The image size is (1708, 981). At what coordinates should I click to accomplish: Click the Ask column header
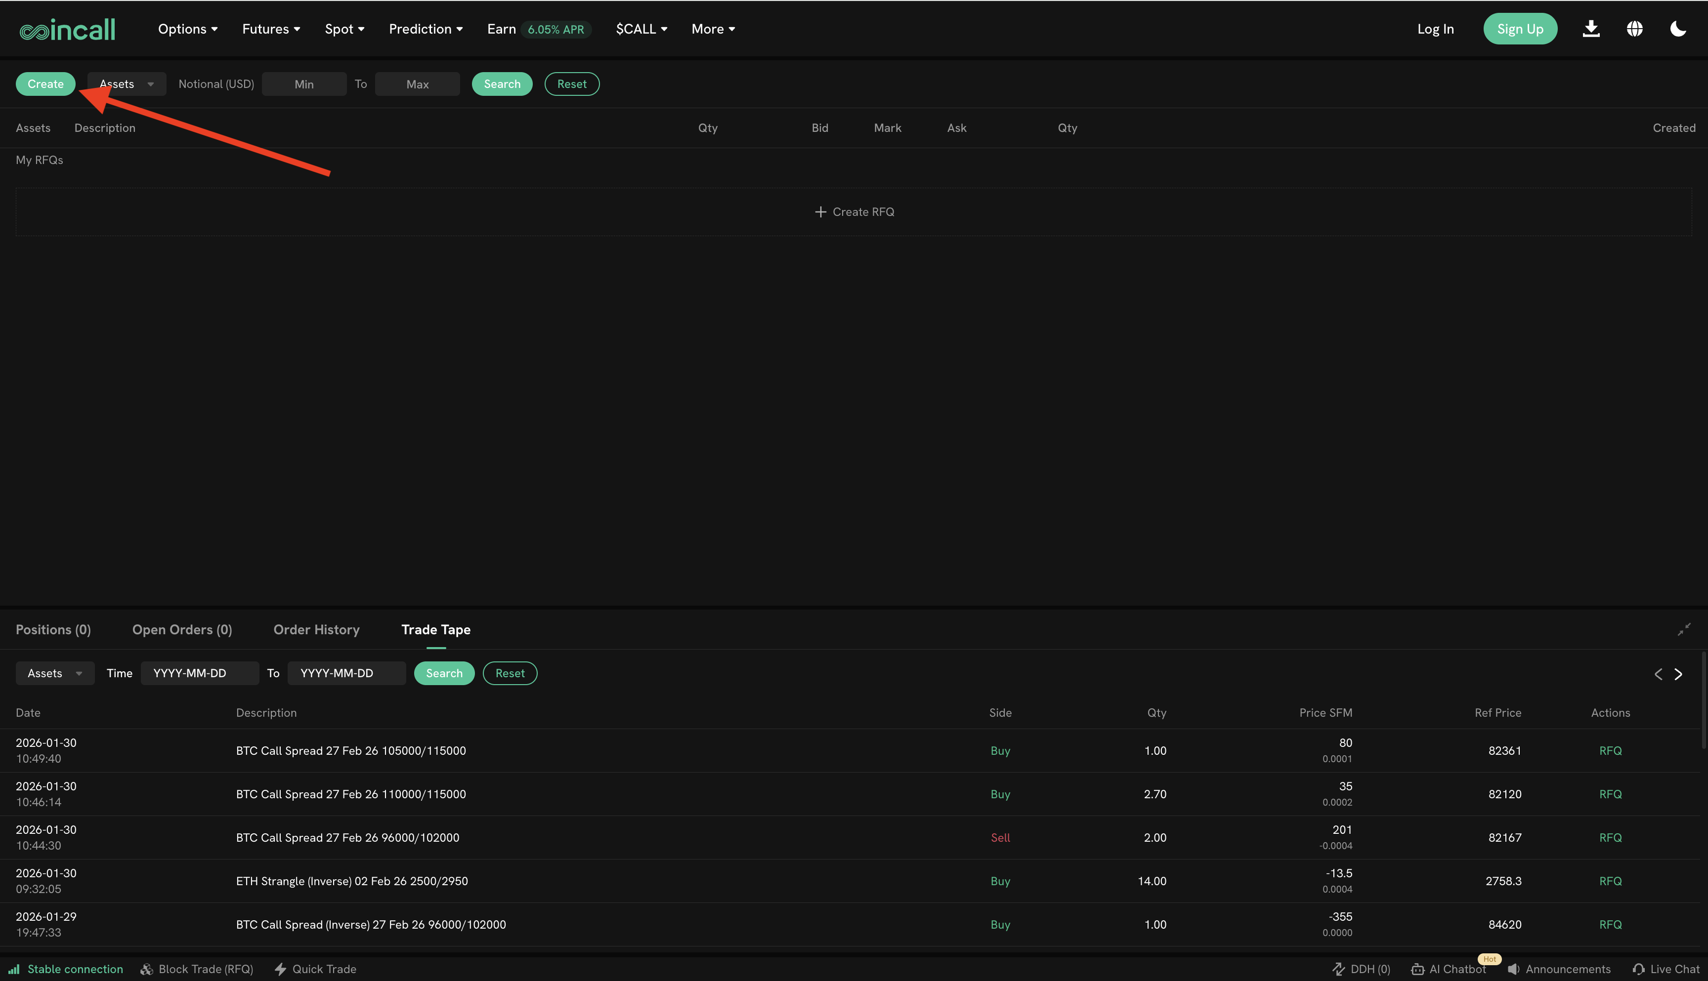[956, 128]
